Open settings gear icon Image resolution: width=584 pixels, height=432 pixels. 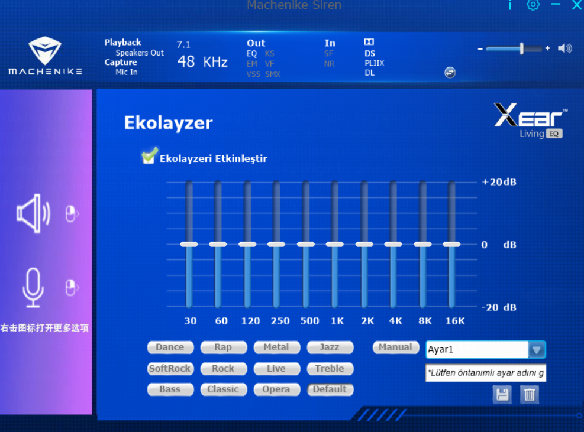[533, 5]
